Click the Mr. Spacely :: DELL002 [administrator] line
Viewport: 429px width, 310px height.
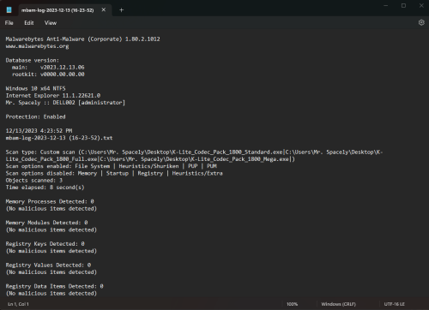point(65,103)
